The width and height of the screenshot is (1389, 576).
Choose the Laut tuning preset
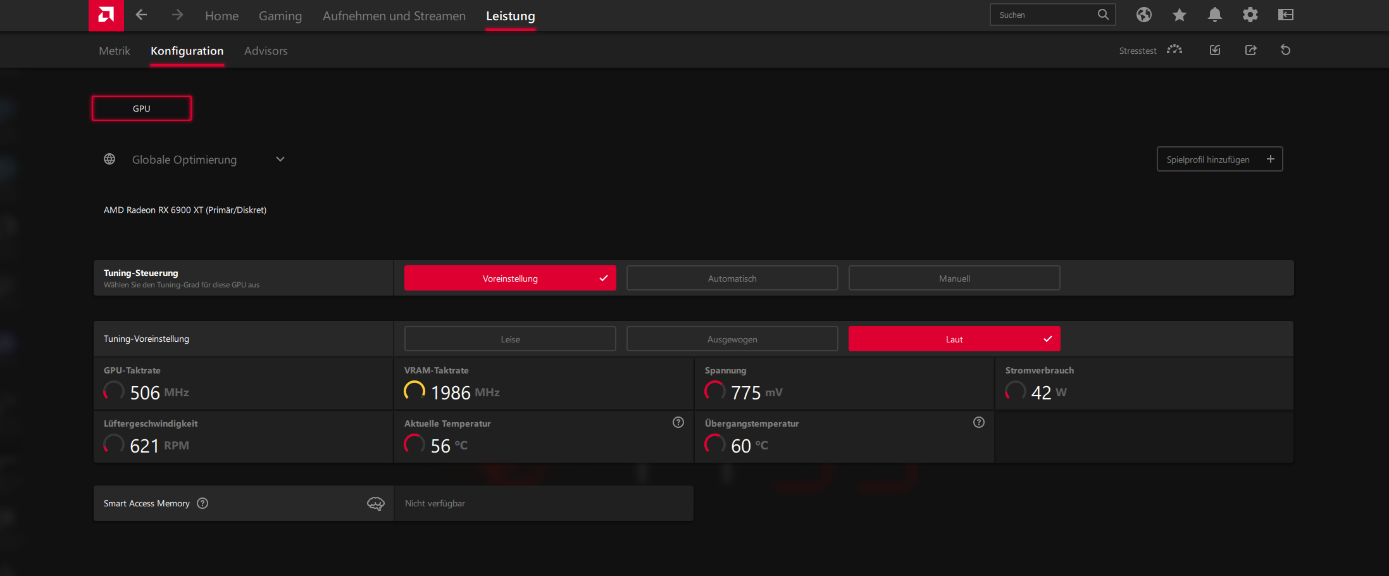tap(954, 339)
